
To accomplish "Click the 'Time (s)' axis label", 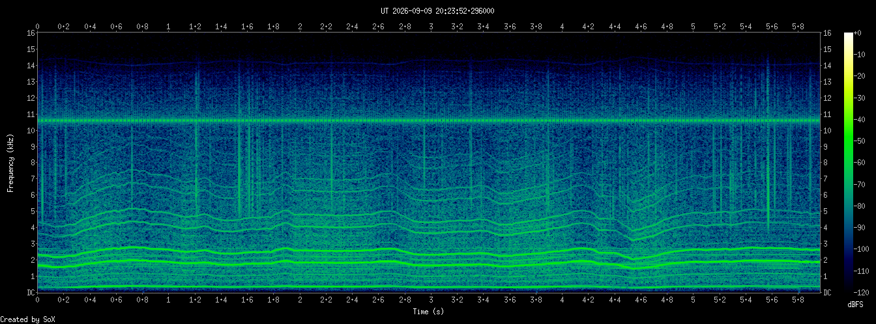I will pos(429,312).
